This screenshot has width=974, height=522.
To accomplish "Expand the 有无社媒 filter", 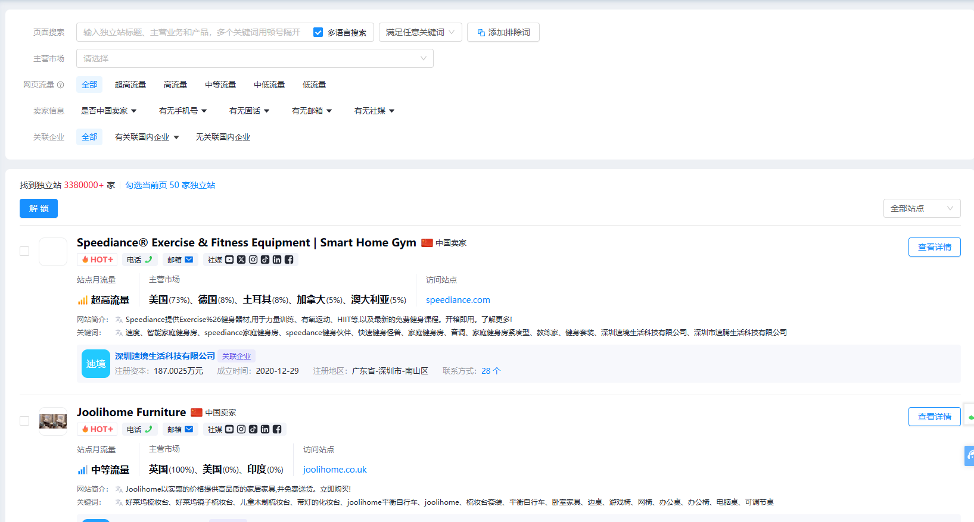I will (x=375, y=111).
